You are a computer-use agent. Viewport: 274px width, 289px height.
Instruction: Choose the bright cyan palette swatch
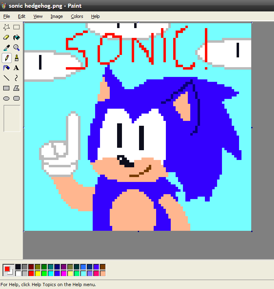pyautogui.click(x=51, y=274)
